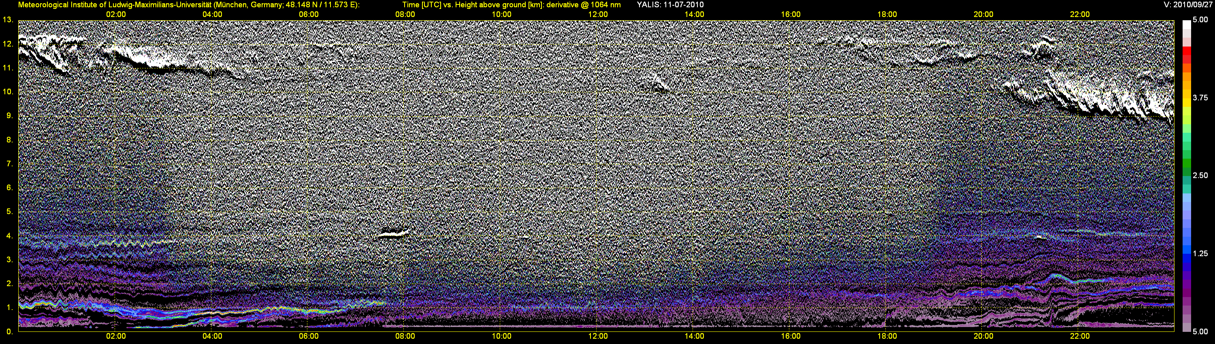Viewport: 1215px width, 344px height.
Task: Click the 5. km height axis label
Action: click(9, 212)
